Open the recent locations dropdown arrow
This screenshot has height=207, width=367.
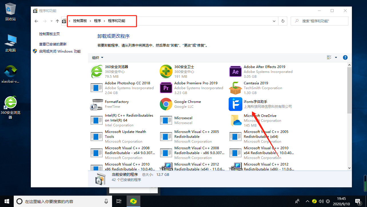51,21
